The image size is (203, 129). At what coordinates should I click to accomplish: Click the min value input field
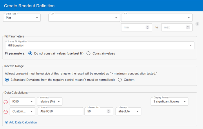tap(137, 27)
